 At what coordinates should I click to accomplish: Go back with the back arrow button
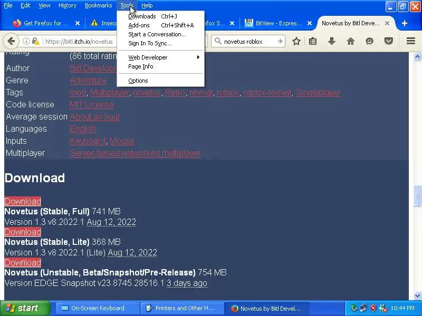(x=11, y=42)
